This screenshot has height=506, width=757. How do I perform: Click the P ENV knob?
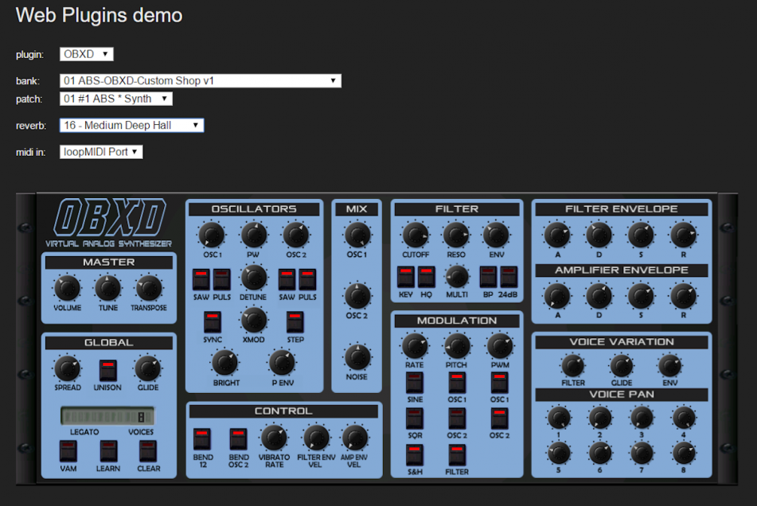click(x=282, y=363)
